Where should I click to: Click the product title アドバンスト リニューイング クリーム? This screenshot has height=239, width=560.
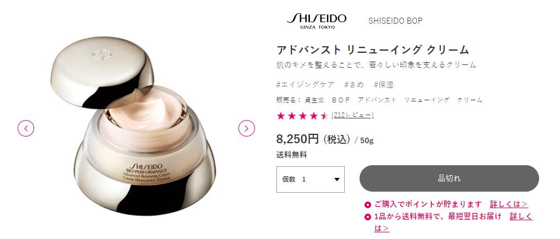[372, 50]
